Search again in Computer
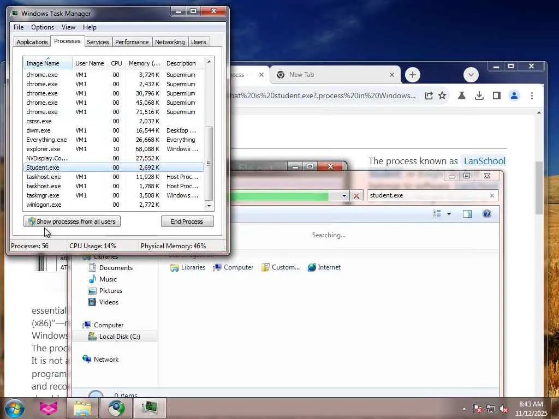 tap(233, 267)
